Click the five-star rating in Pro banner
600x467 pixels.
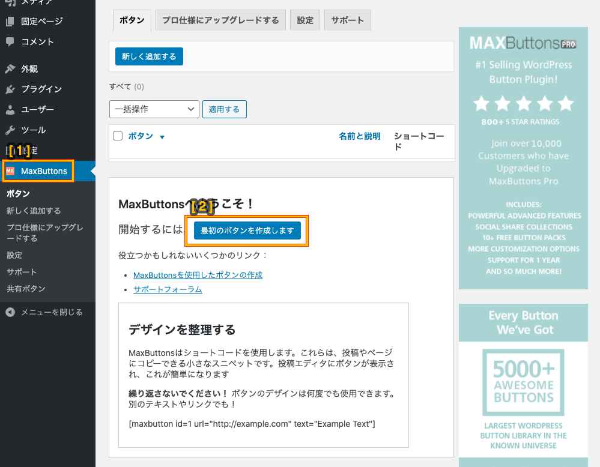[524, 104]
